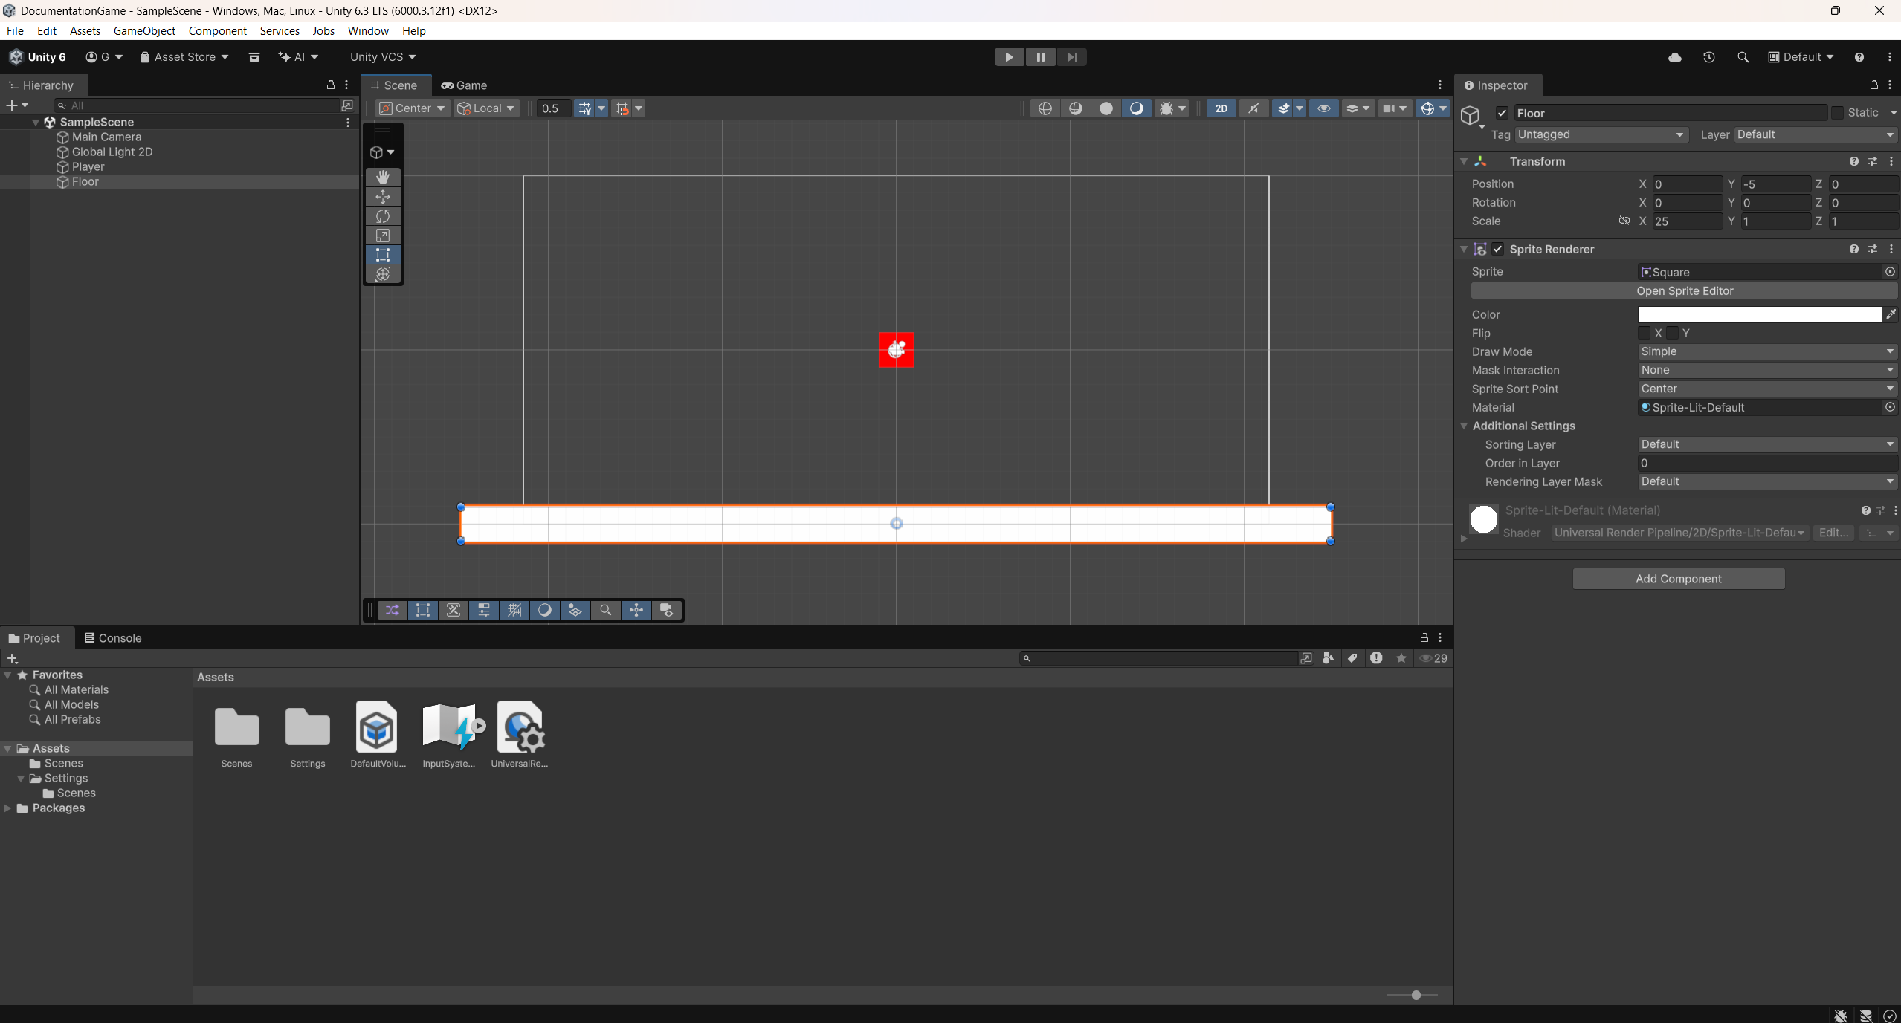Select the Rect tool in the Scene toolbar
1901x1023 pixels.
coord(382,255)
